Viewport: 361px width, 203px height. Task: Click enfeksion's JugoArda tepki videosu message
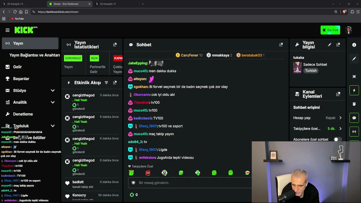coord(175,158)
